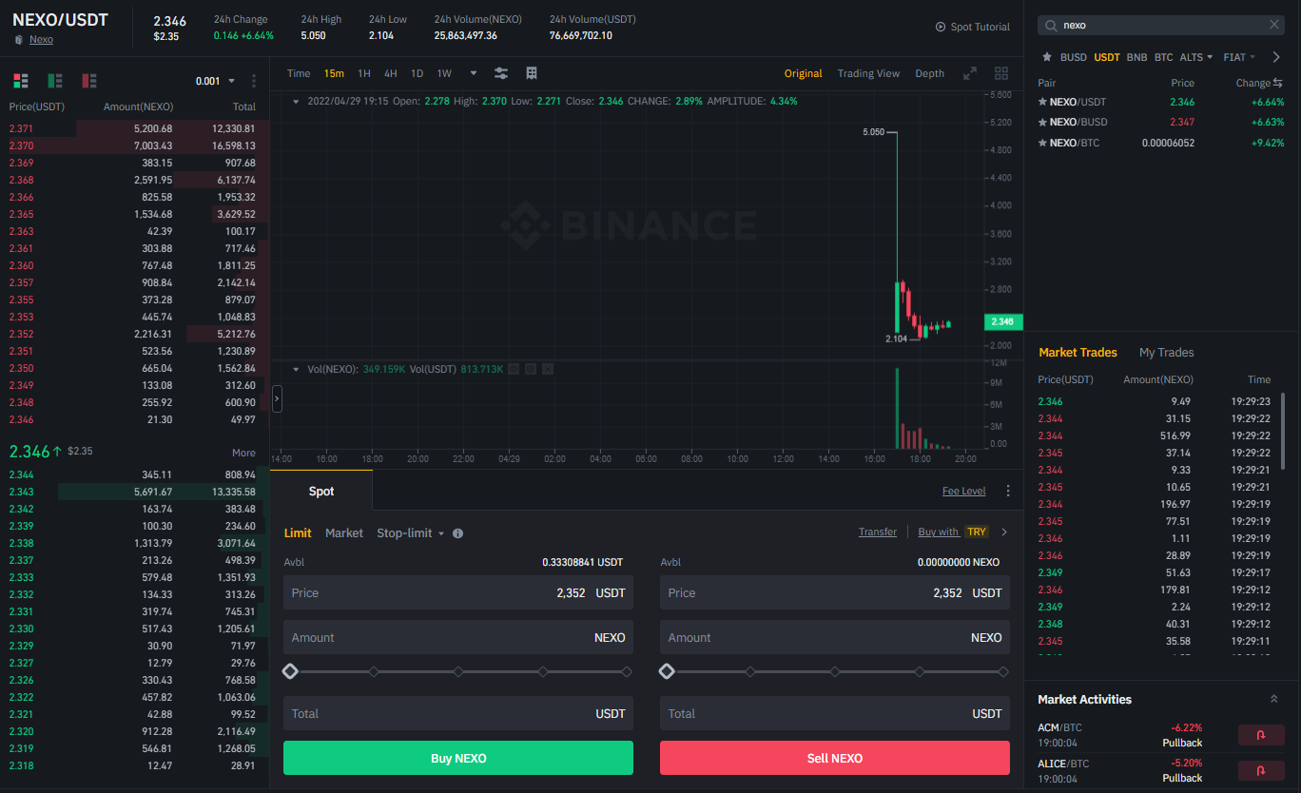Clear the nexo search field
The image size is (1301, 793).
[1274, 25]
